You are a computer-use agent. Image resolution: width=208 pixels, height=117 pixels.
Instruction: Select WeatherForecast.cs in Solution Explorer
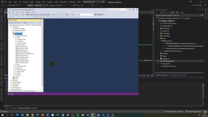click(x=169, y=66)
